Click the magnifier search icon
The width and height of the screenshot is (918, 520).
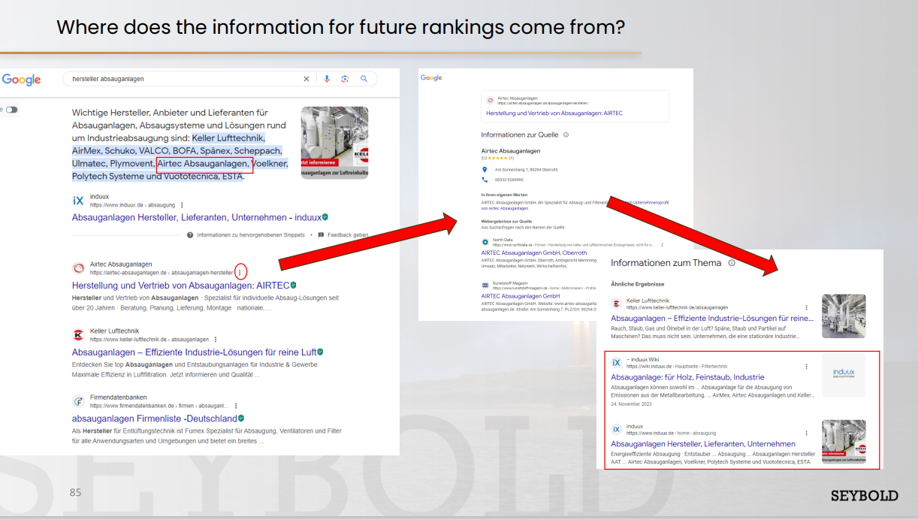point(364,79)
